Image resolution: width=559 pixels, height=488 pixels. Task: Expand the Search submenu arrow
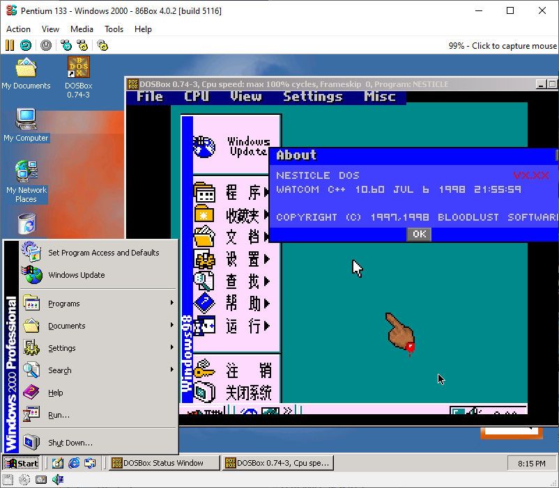[x=172, y=370]
